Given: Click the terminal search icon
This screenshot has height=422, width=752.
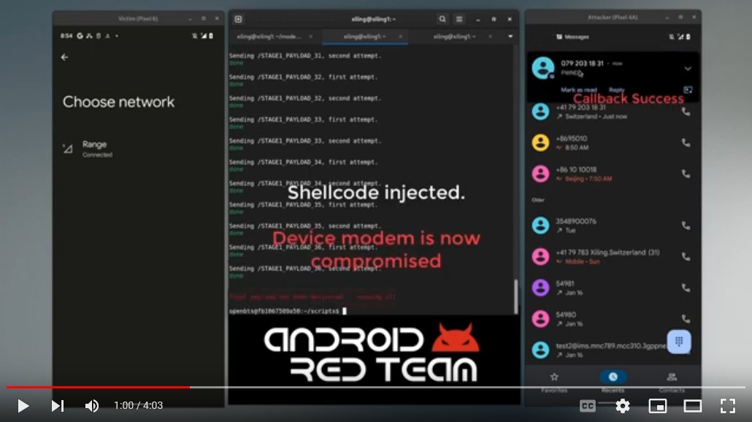Looking at the screenshot, I should [442, 19].
